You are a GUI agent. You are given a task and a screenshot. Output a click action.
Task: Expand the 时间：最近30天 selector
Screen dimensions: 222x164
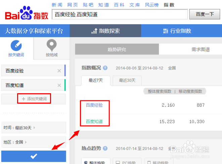(x=34, y=128)
